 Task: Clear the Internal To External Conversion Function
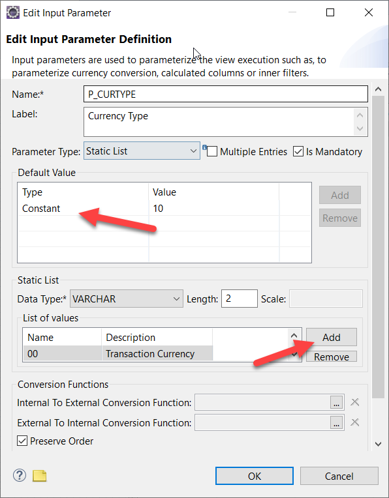tap(354, 402)
